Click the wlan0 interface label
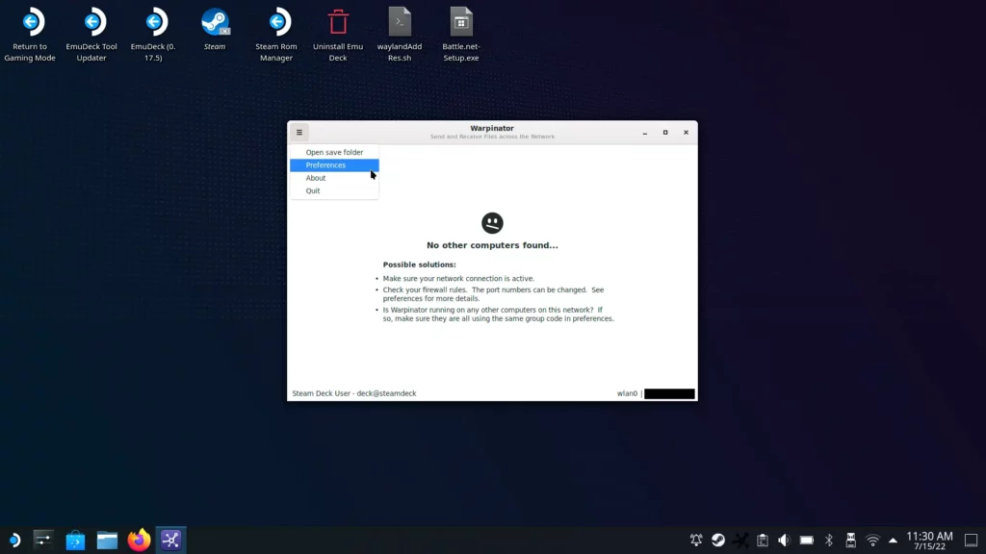 (627, 393)
